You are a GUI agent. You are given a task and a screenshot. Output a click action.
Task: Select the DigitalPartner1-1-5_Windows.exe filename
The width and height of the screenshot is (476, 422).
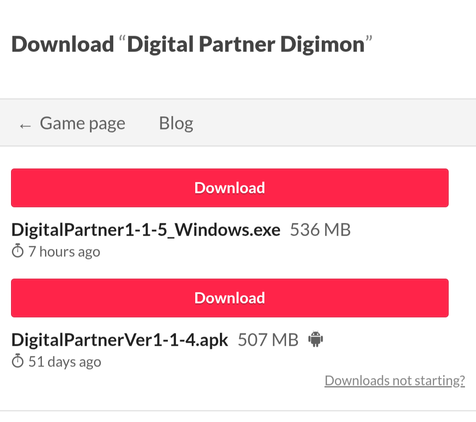coord(146,230)
